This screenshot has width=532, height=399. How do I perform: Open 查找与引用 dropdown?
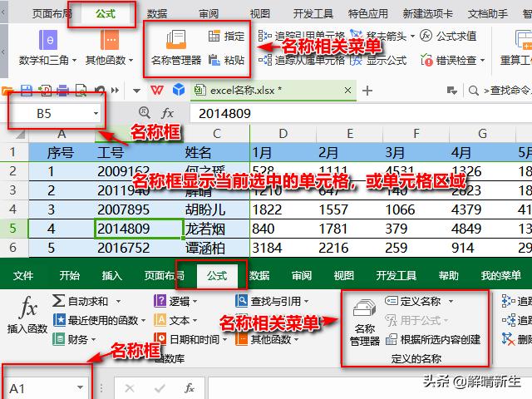click(x=306, y=301)
